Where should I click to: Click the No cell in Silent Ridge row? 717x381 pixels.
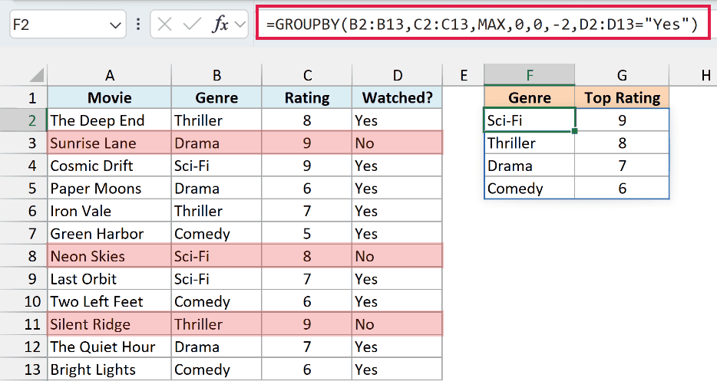(x=398, y=324)
